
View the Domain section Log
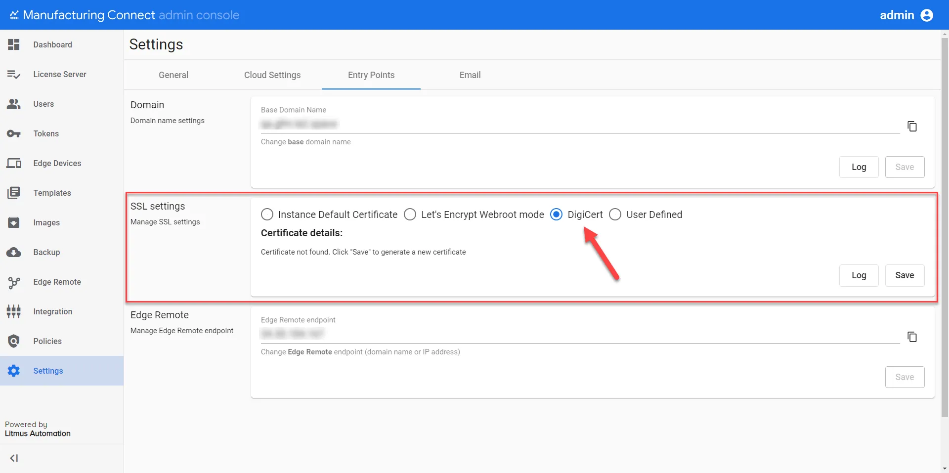click(x=859, y=167)
